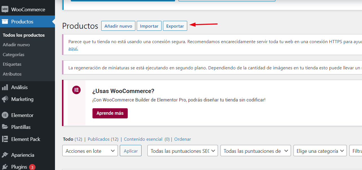Open the Etiquetas submenu item

12,64
